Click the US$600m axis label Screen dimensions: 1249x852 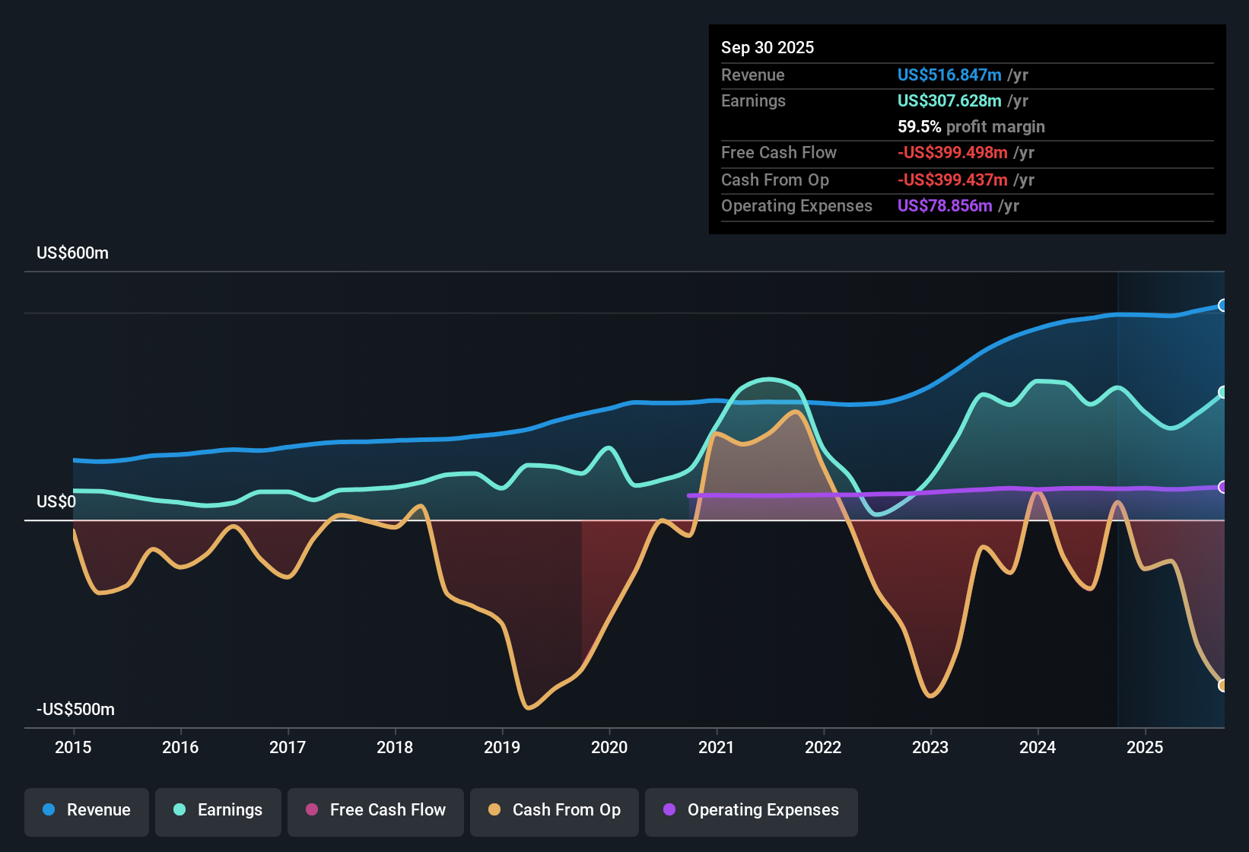(x=72, y=253)
